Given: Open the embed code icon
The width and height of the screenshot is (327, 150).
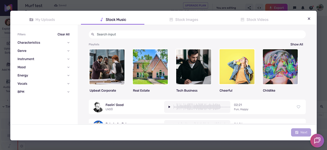Looking at the screenshot, I should pos(259,8).
